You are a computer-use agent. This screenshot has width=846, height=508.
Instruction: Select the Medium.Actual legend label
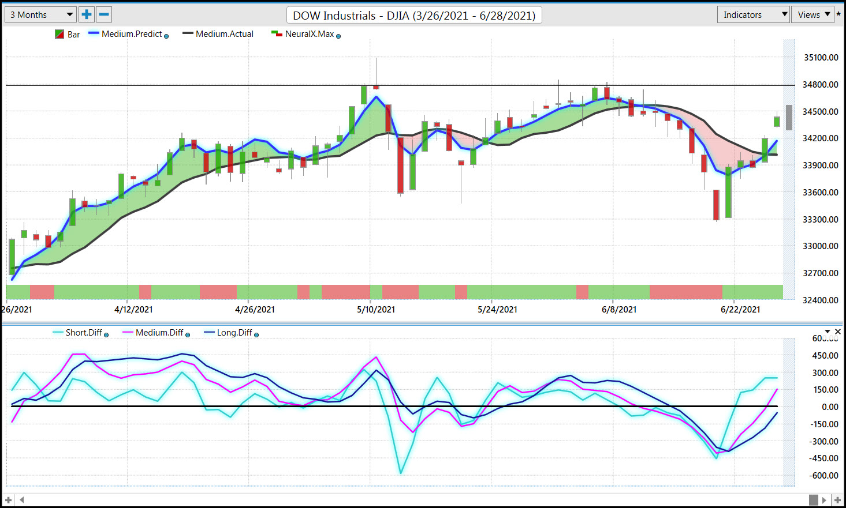pos(225,34)
